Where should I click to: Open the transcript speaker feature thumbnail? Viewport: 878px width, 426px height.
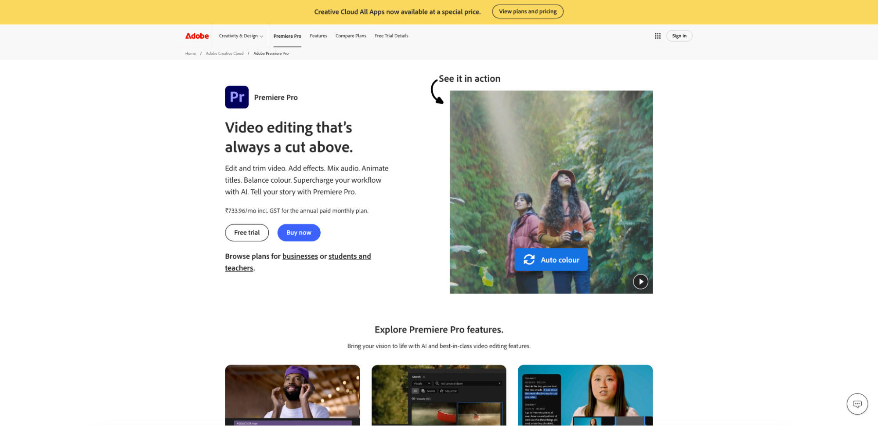pos(585,395)
